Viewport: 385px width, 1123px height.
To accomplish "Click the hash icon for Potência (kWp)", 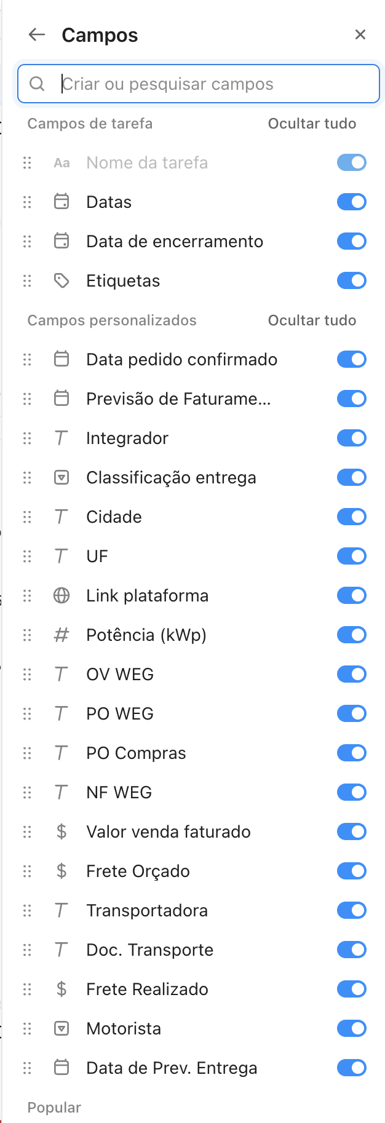I will tap(62, 635).
